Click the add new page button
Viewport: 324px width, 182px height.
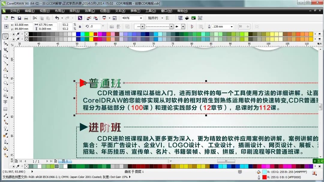55,161
